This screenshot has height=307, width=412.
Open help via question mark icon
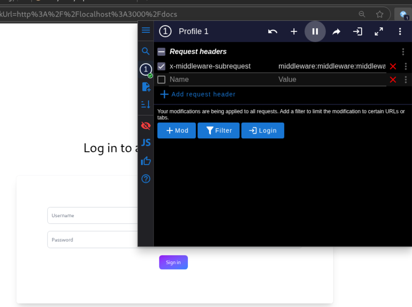pos(146,179)
